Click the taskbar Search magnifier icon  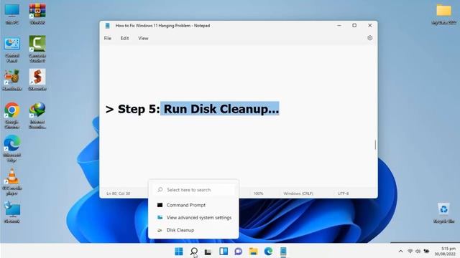tap(194, 252)
